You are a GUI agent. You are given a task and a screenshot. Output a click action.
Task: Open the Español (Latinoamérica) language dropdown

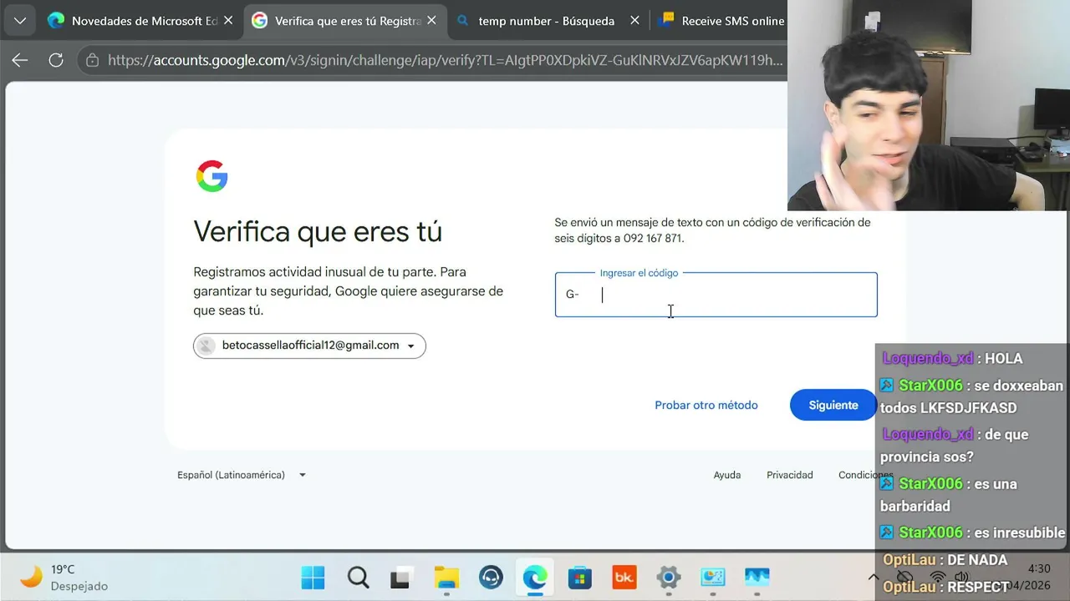[x=242, y=475]
